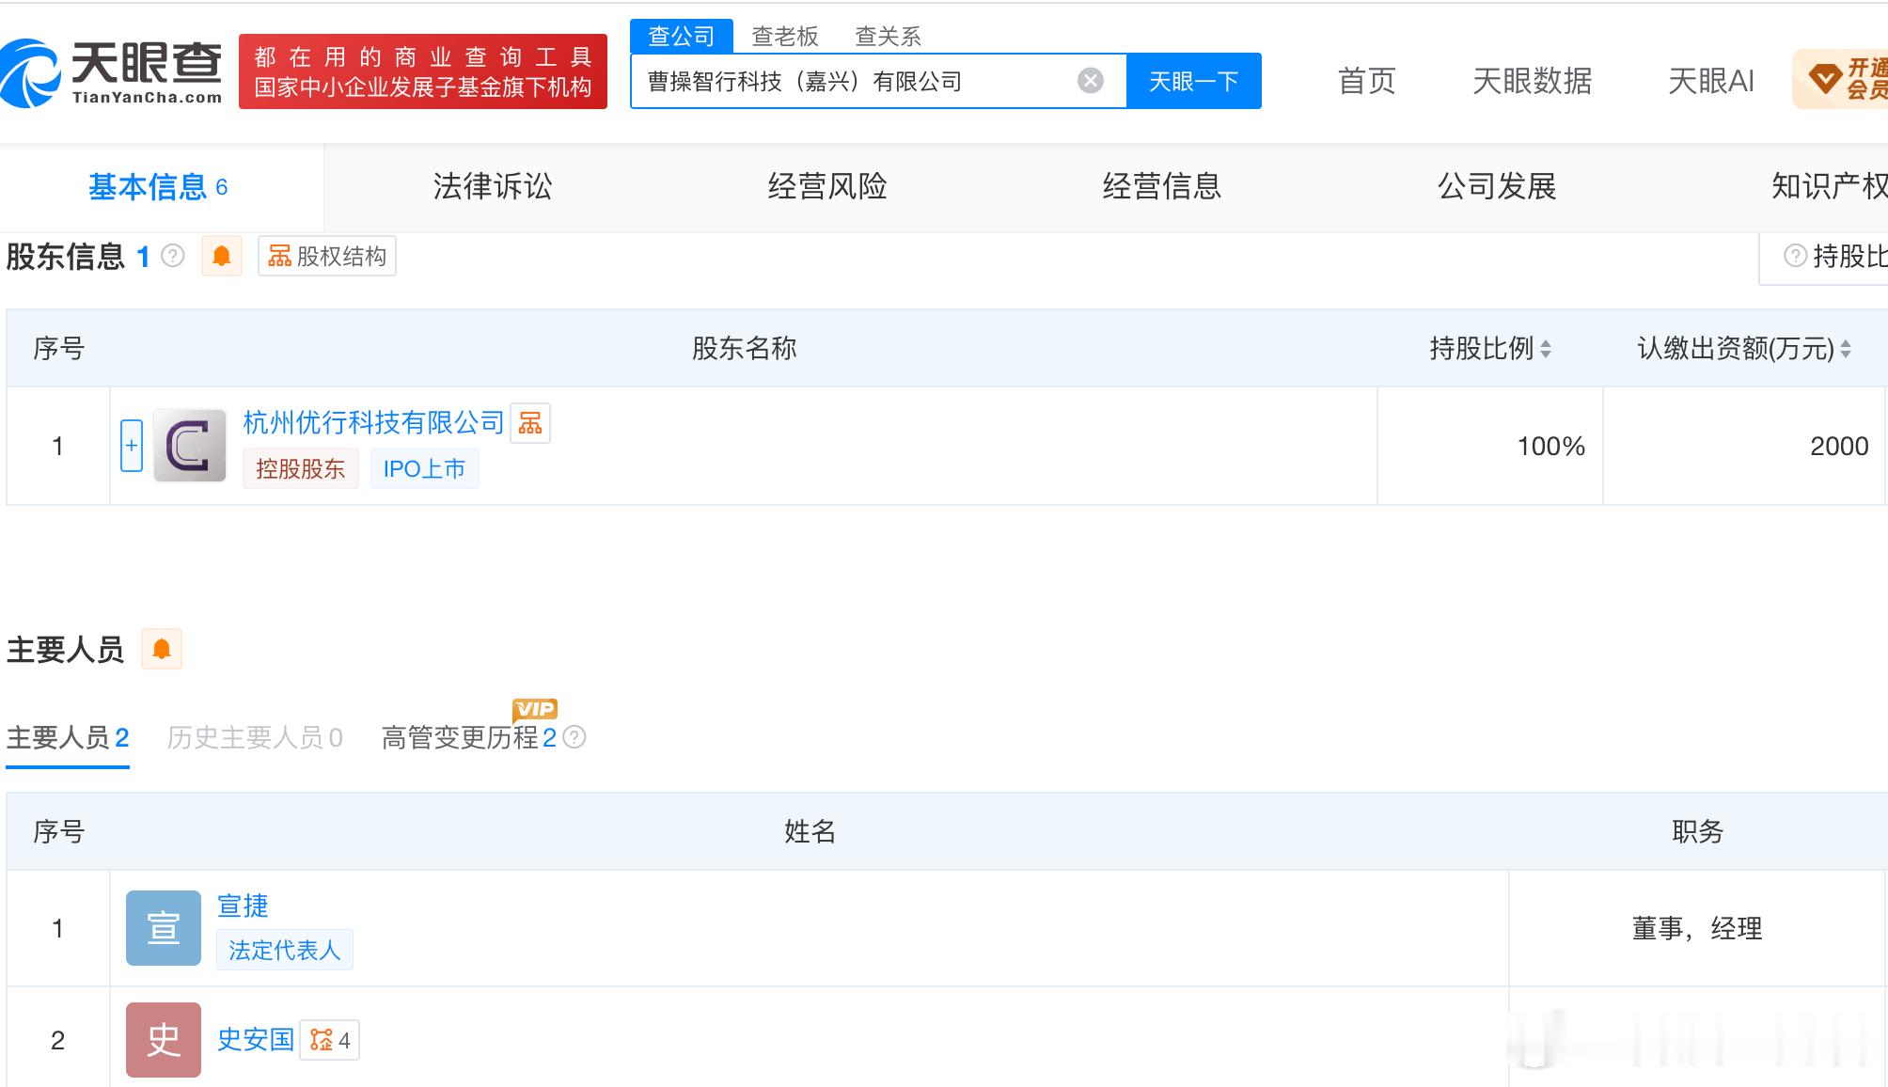Click the 杭州优行科技 company logo thumbnail
The image size is (1888, 1087).
tap(190, 446)
